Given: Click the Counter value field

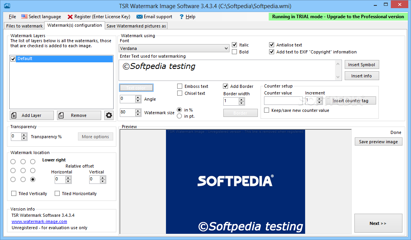Looking at the screenshot, I should [284, 101].
